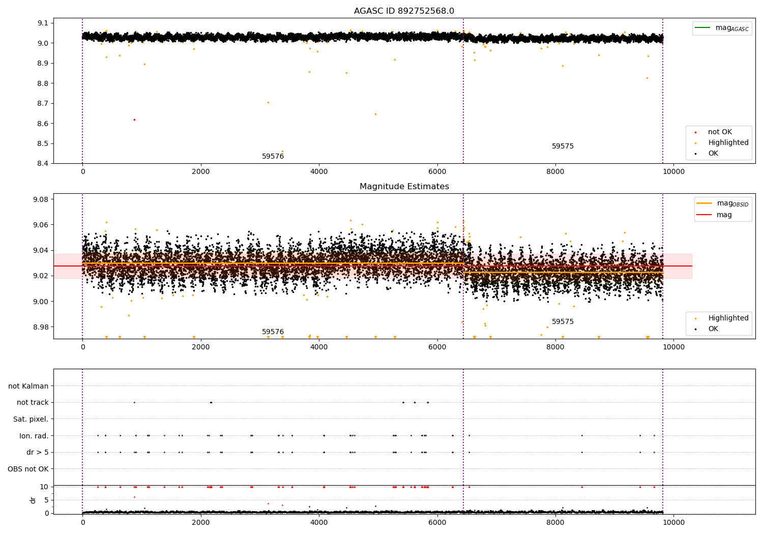Click the 8.4 y-axis tick label
763x534 pixels.
coord(43,164)
